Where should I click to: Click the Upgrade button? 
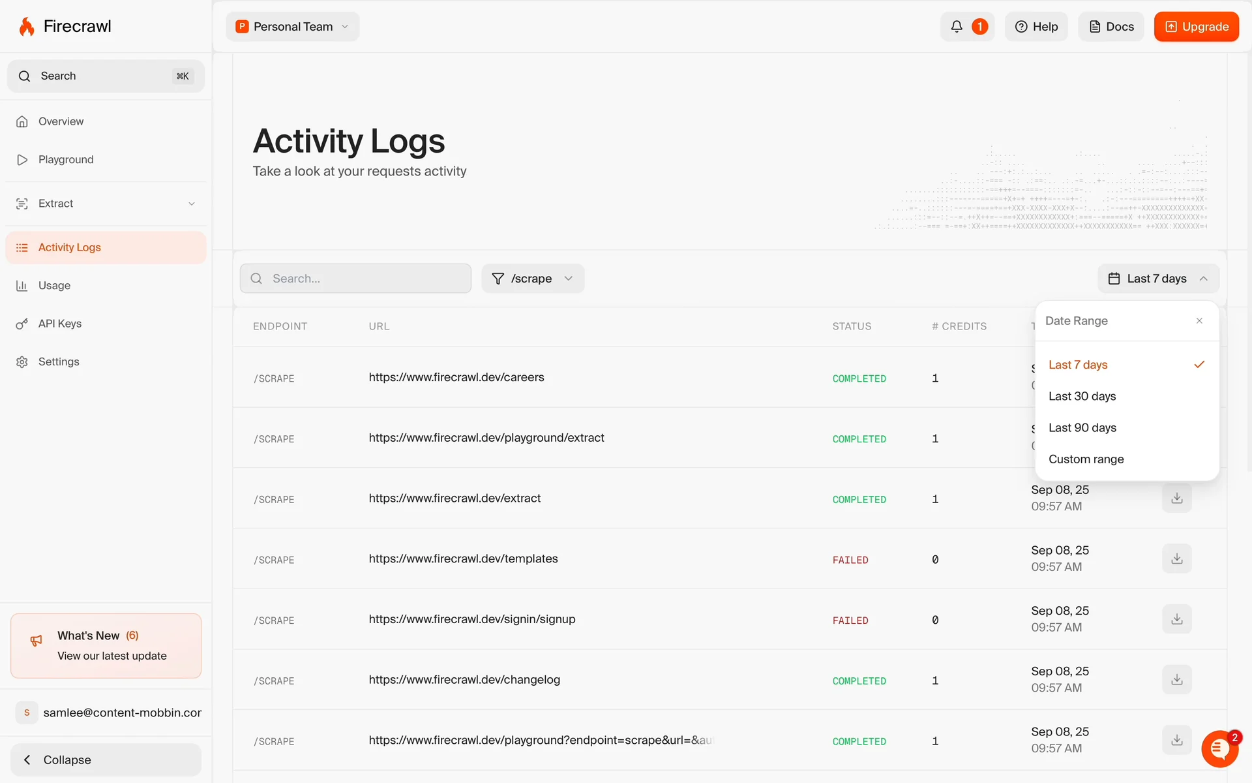[x=1196, y=27]
